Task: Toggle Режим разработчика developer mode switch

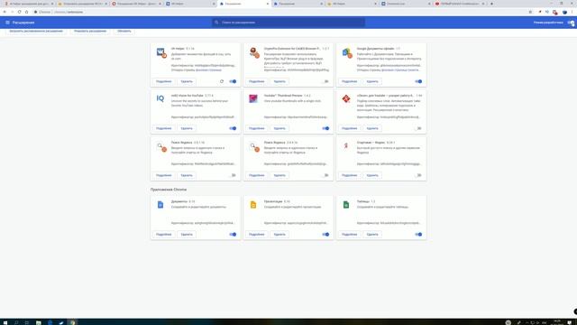Action: point(571,23)
